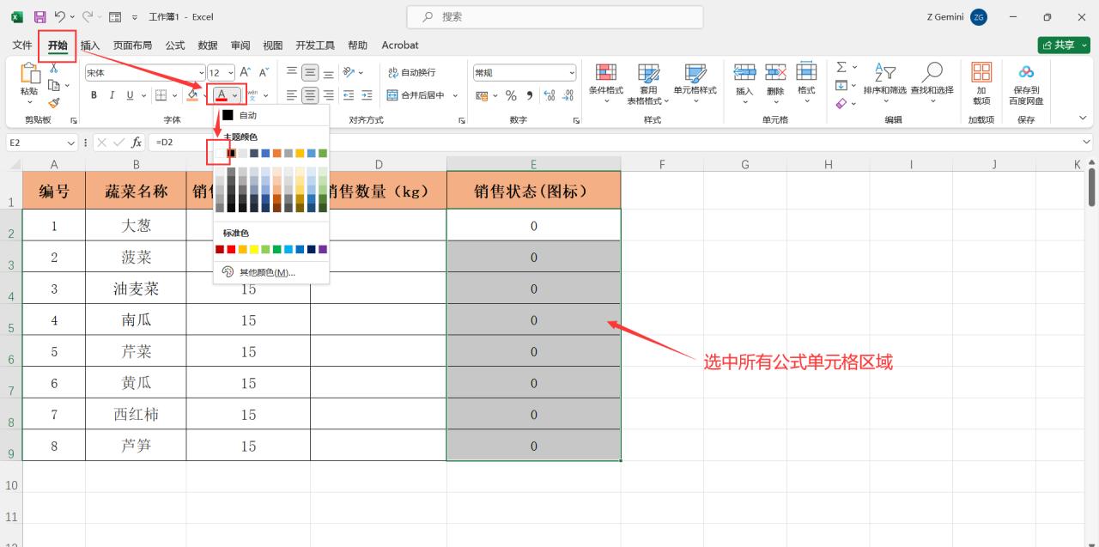Image resolution: width=1099 pixels, height=547 pixels.
Task: Toggle Underline formatting
Action: pos(131,95)
